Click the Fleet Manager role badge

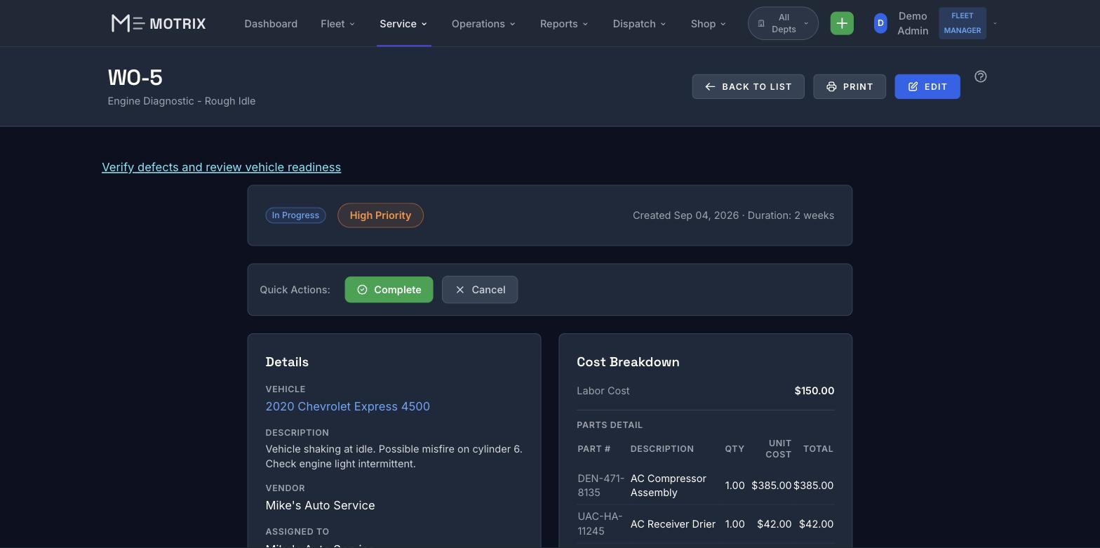[x=962, y=23]
